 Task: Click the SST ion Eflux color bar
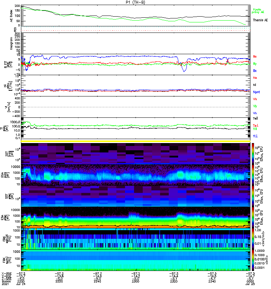(x=253, y=154)
